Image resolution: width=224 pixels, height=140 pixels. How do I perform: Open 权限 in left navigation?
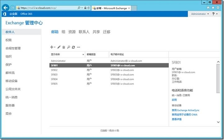point(9,40)
